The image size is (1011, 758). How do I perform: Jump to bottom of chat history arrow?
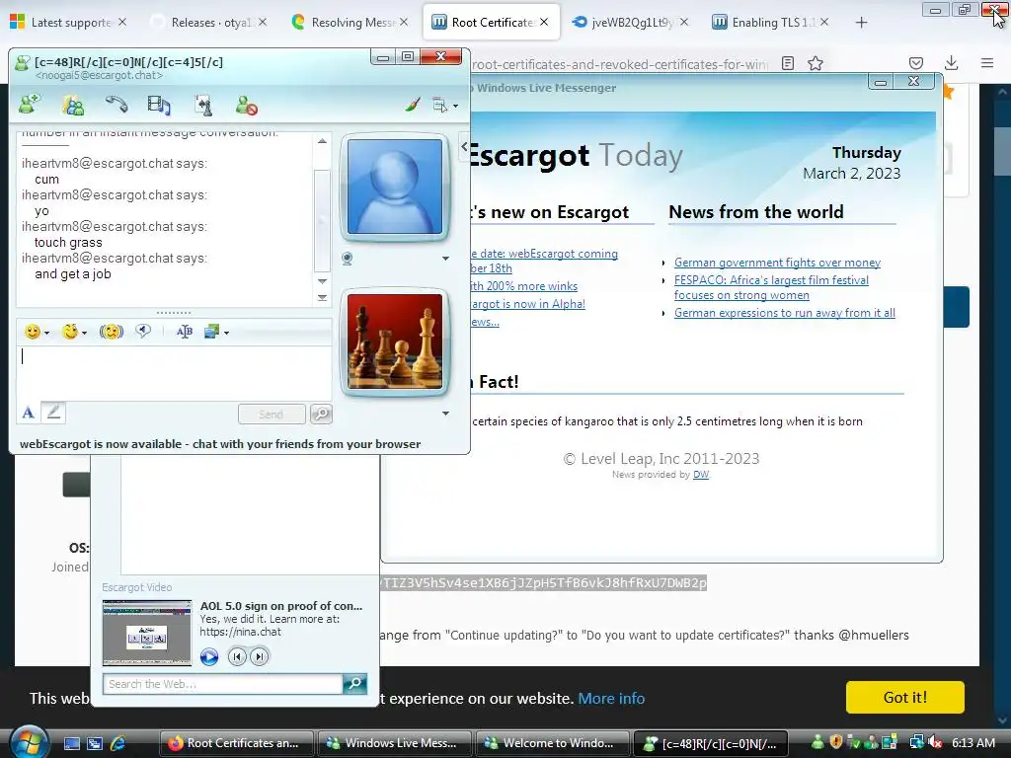pyautogui.click(x=322, y=298)
